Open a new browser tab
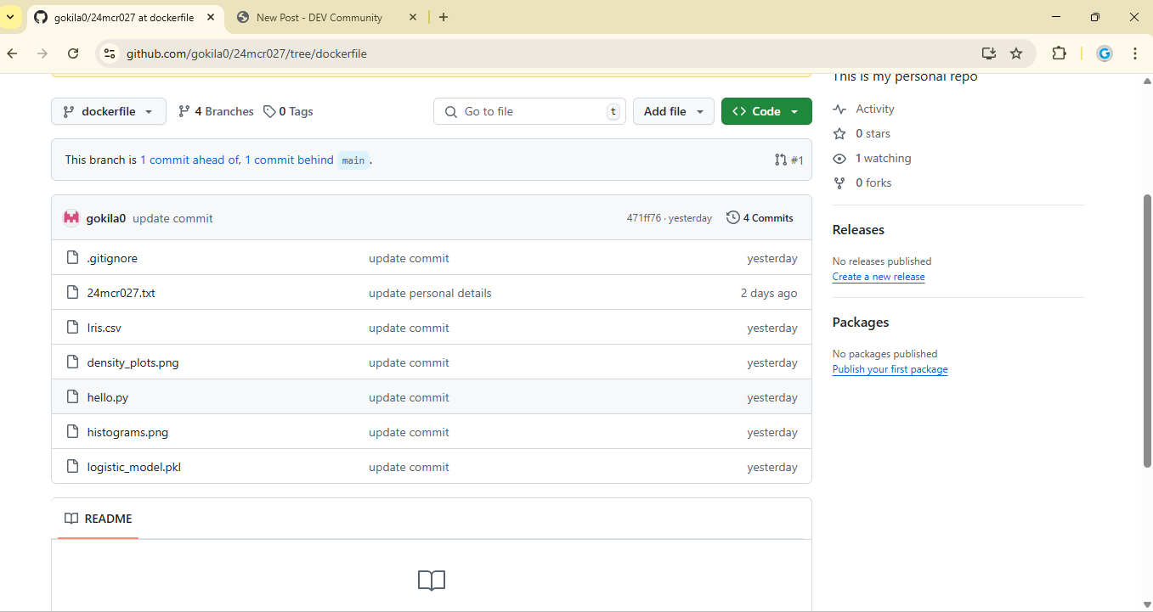1153x612 pixels. (x=444, y=17)
